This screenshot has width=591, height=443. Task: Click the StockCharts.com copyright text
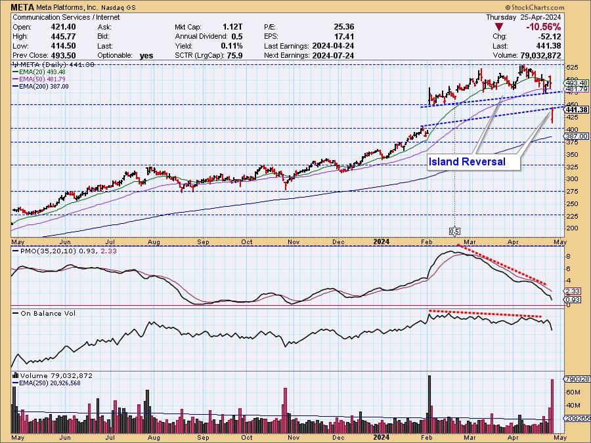click(535, 7)
